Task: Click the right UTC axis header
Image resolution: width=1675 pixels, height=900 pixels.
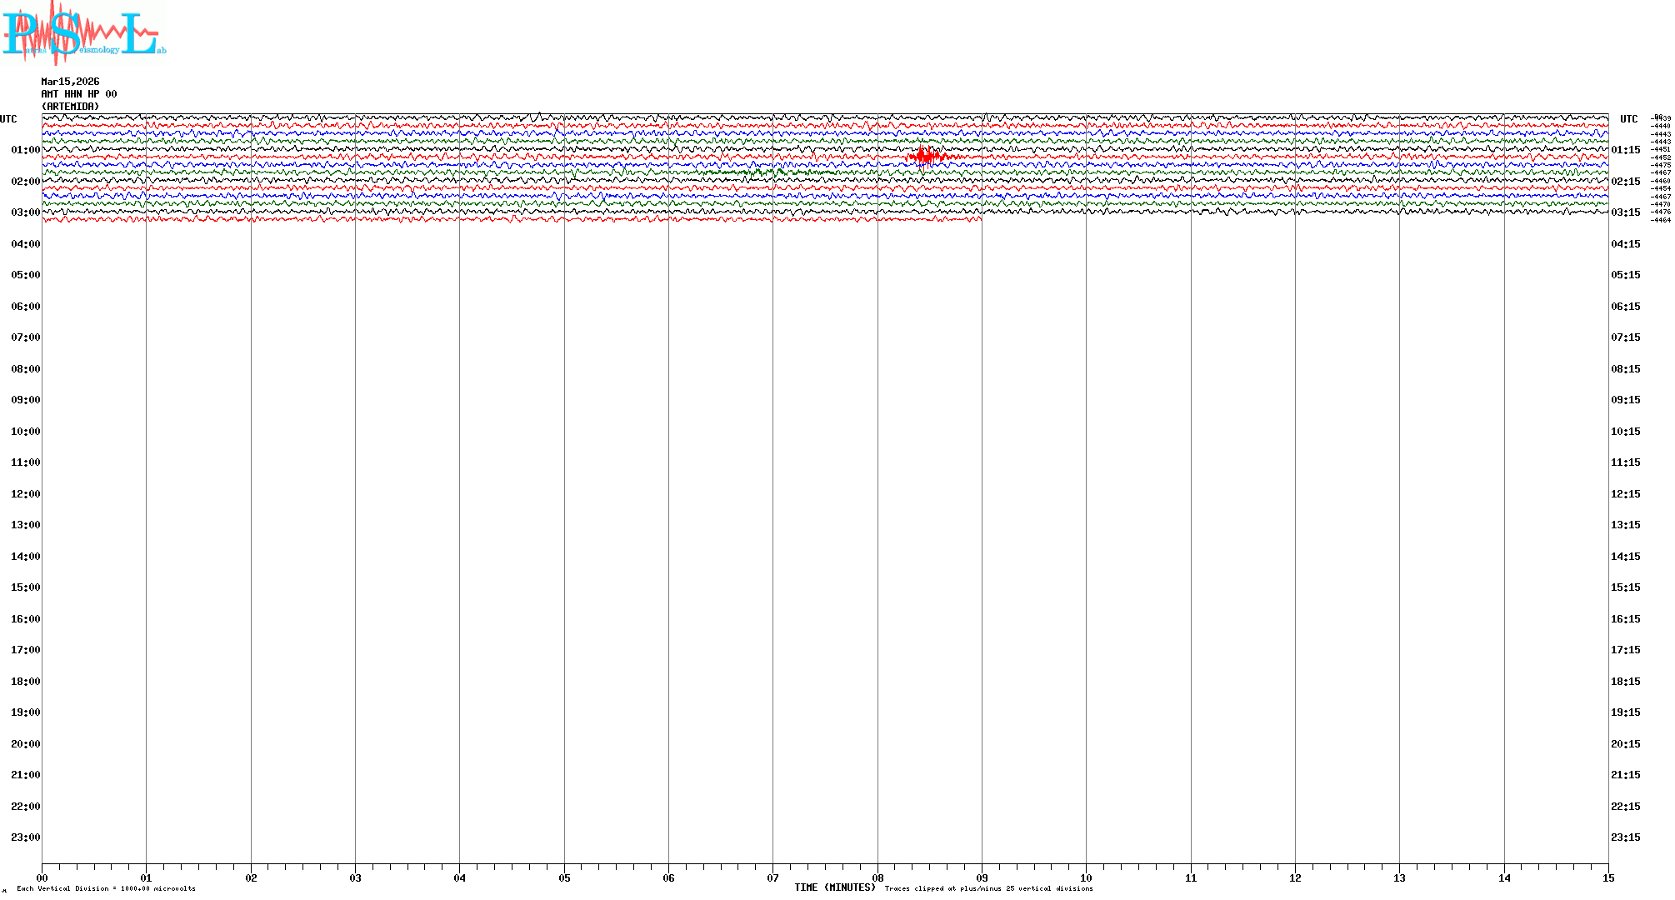Action: pyautogui.click(x=1628, y=119)
